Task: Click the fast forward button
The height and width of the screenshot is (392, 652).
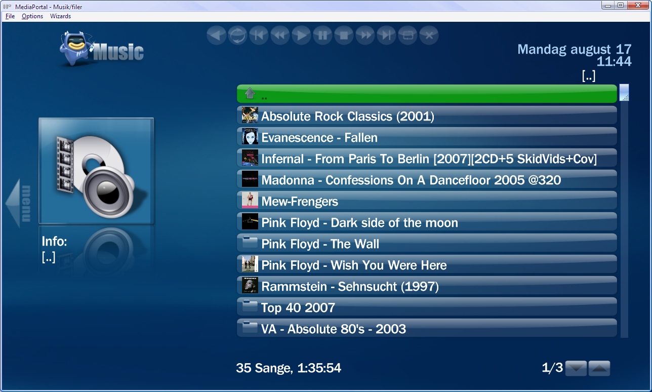Action: pos(365,35)
